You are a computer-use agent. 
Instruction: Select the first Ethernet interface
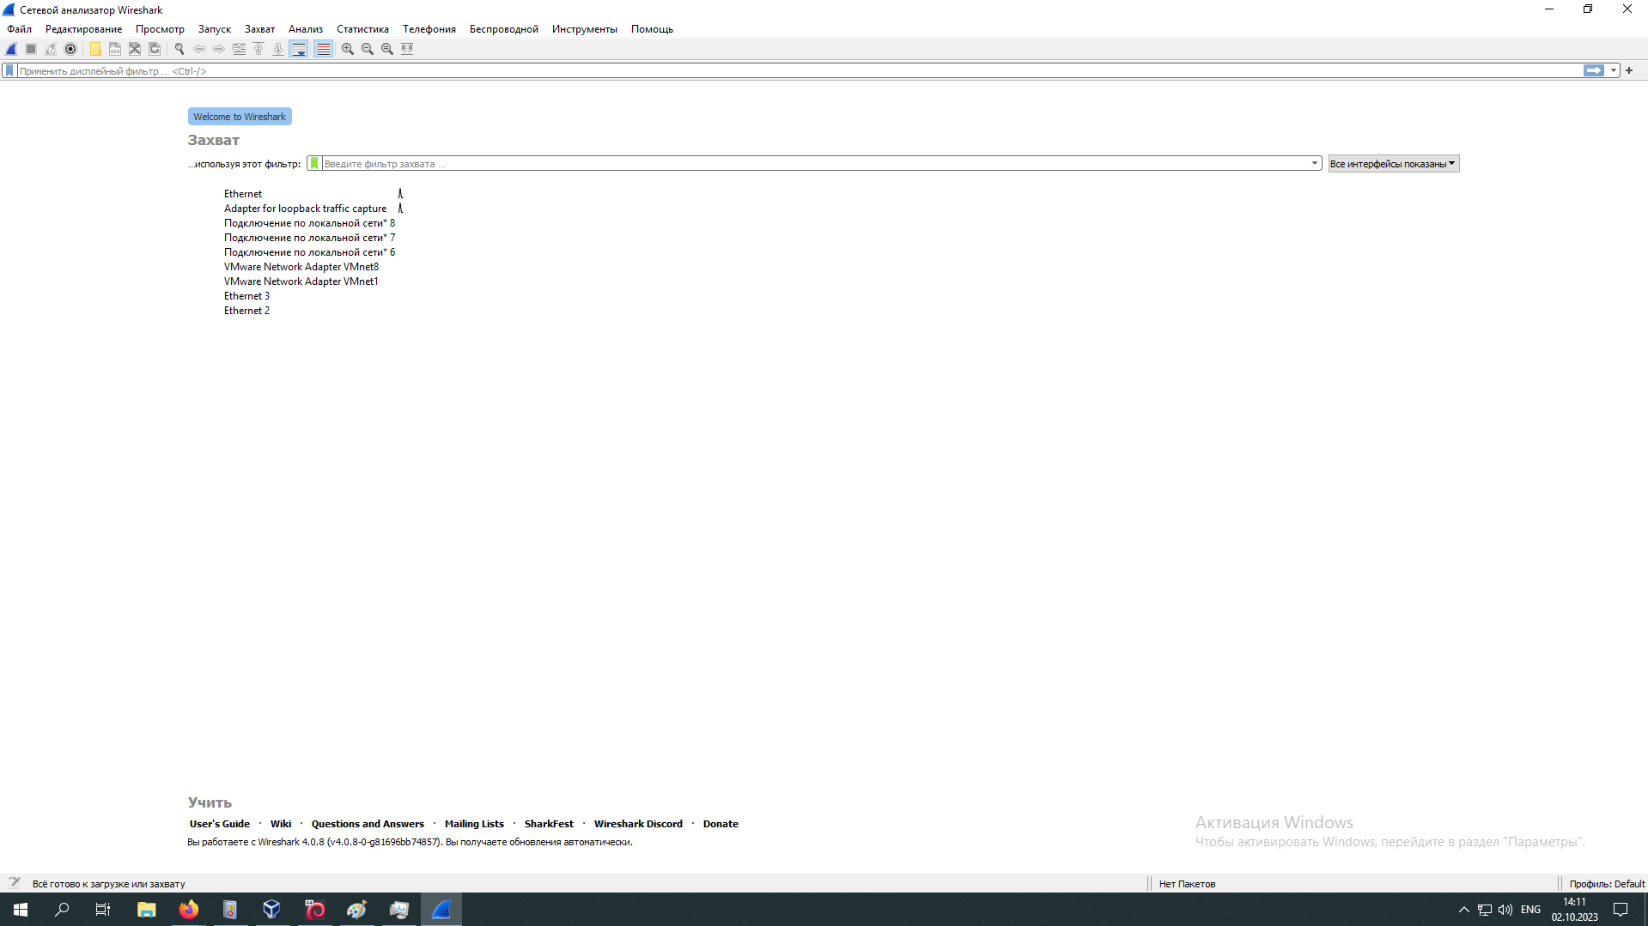pyautogui.click(x=243, y=194)
